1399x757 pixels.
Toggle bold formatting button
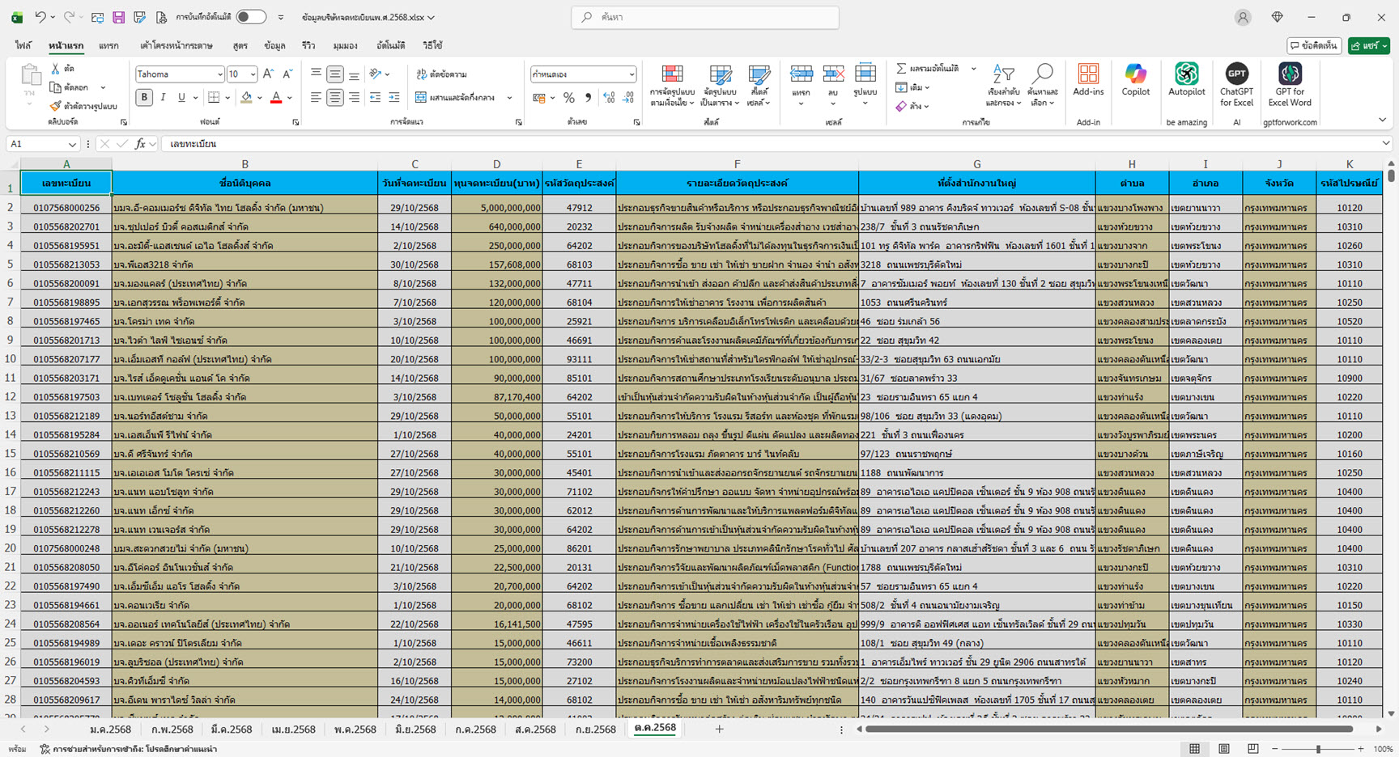(144, 98)
